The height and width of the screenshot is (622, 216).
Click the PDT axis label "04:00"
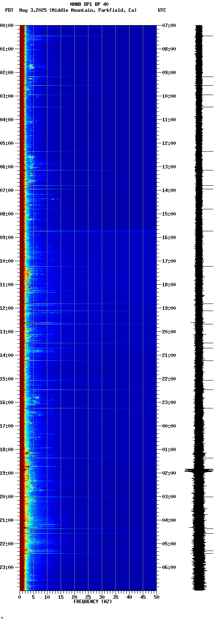(x=7, y=120)
